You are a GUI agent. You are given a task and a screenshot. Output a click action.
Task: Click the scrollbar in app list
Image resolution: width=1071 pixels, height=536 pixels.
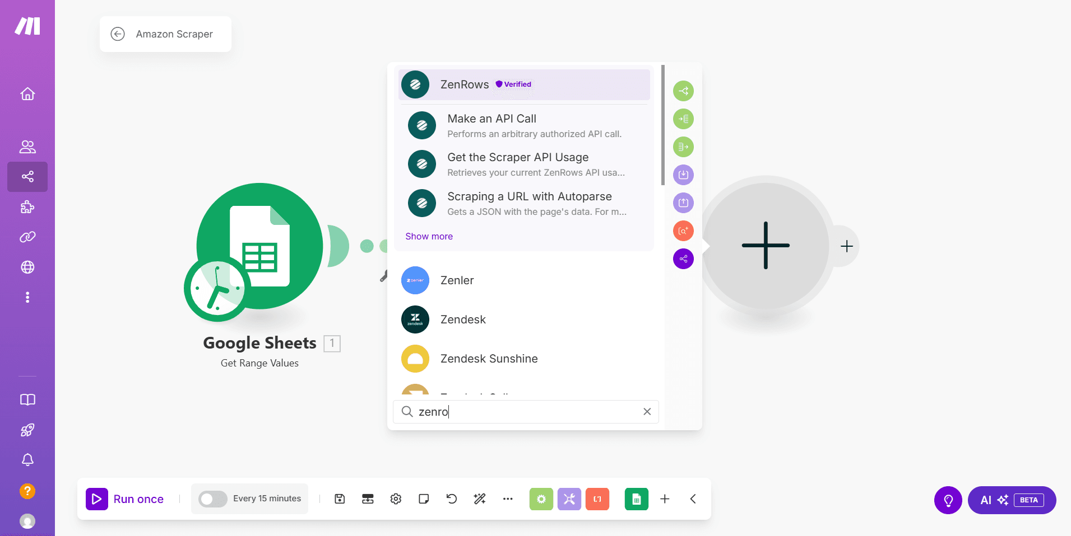(663, 125)
